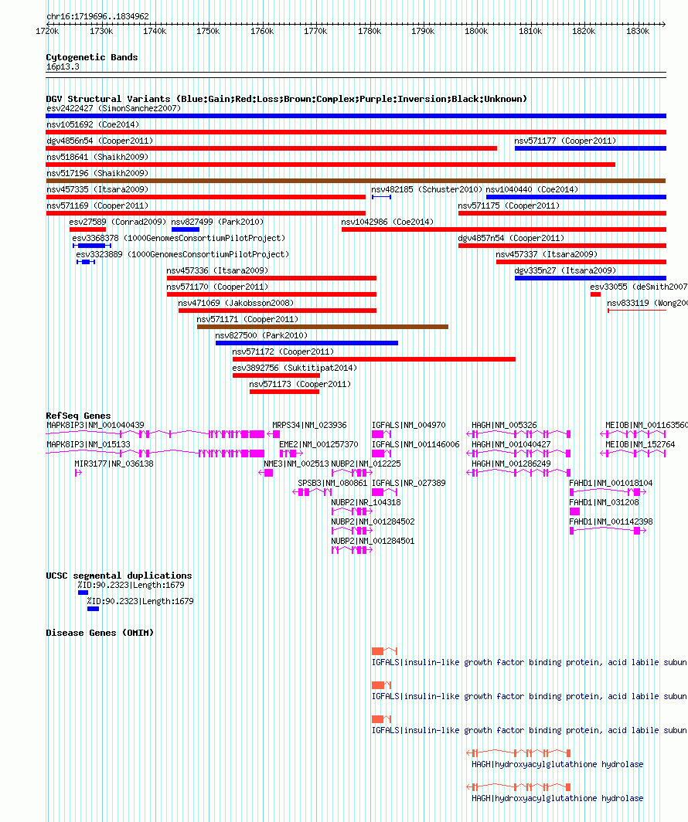Select the nsv571177 (Cooper2011) blue bar
The height and width of the screenshot is (822, 688).
point(591,148)
